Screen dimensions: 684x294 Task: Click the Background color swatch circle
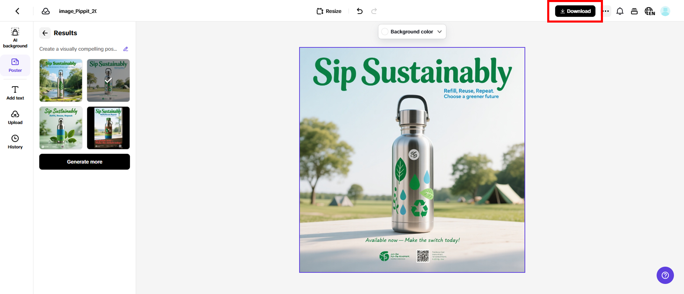point(385,31)
